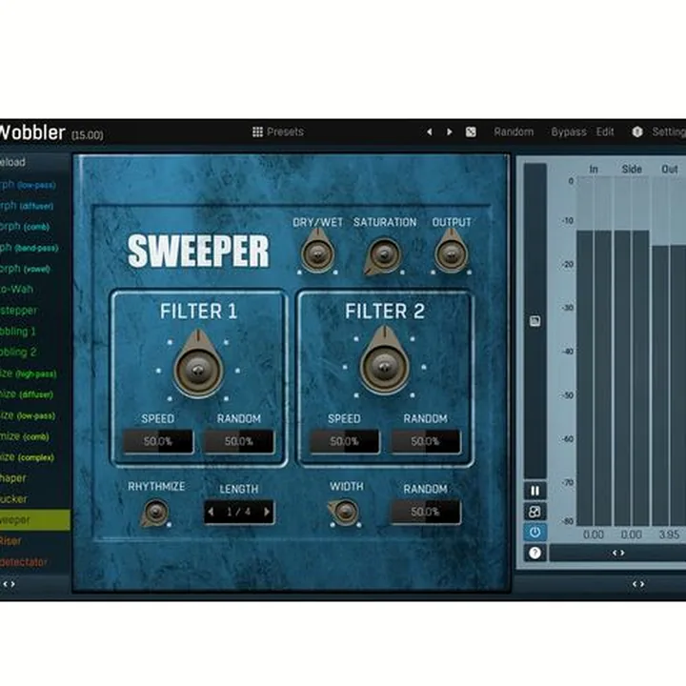686x686 pixels.
Task: Select the Morph (vowel) device
Action: 35,268
